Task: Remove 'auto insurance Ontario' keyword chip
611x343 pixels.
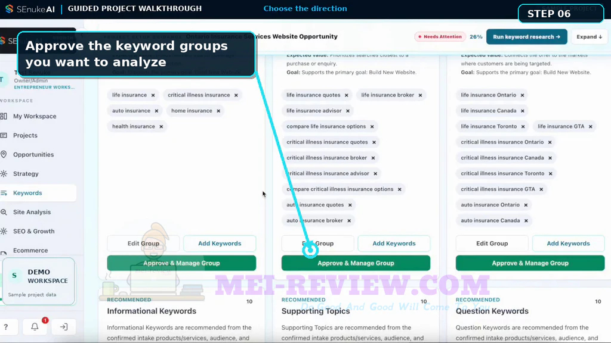Action: tap(526, 205)
